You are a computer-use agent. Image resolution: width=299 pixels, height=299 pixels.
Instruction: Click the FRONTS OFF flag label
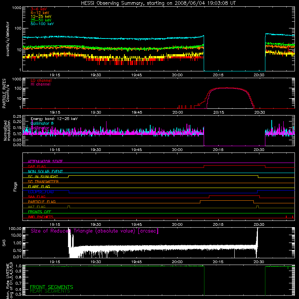point(40,212)
